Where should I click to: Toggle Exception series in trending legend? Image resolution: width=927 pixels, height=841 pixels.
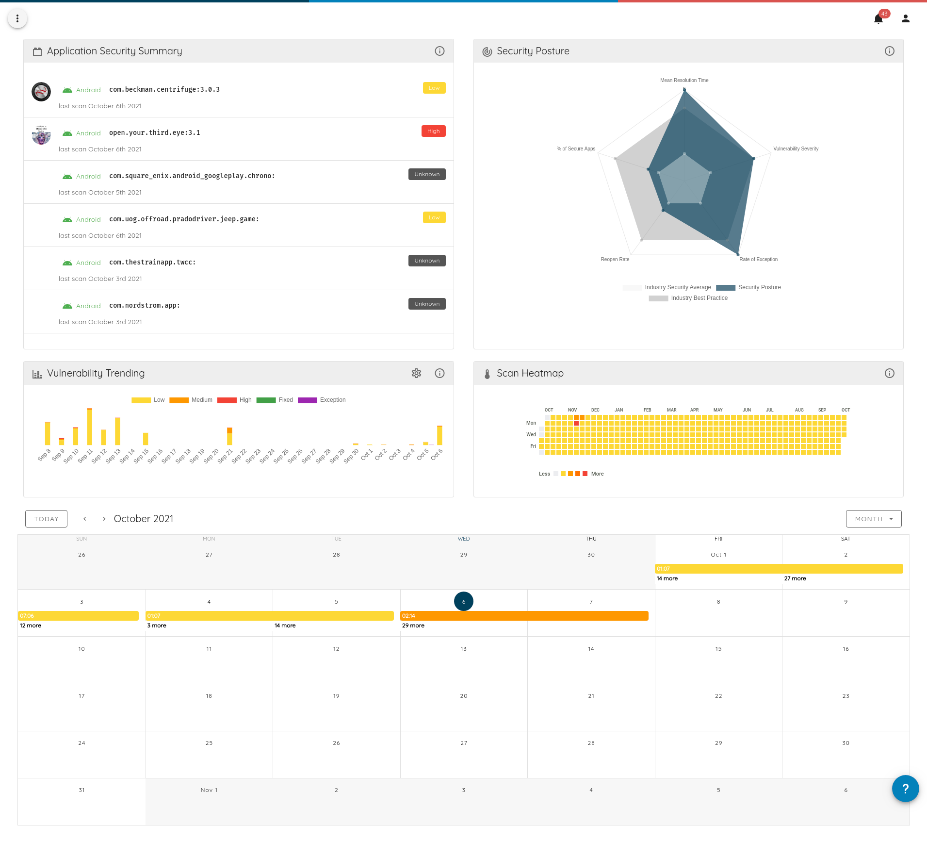point(322,400)
